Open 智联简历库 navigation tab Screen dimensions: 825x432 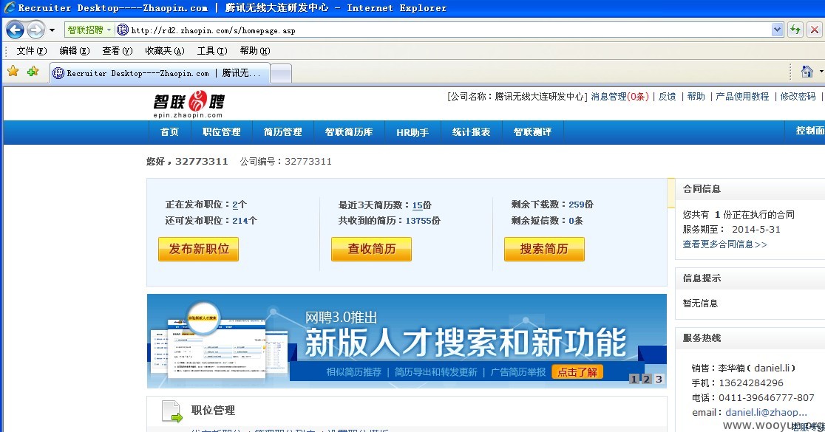tap(349, 132)
